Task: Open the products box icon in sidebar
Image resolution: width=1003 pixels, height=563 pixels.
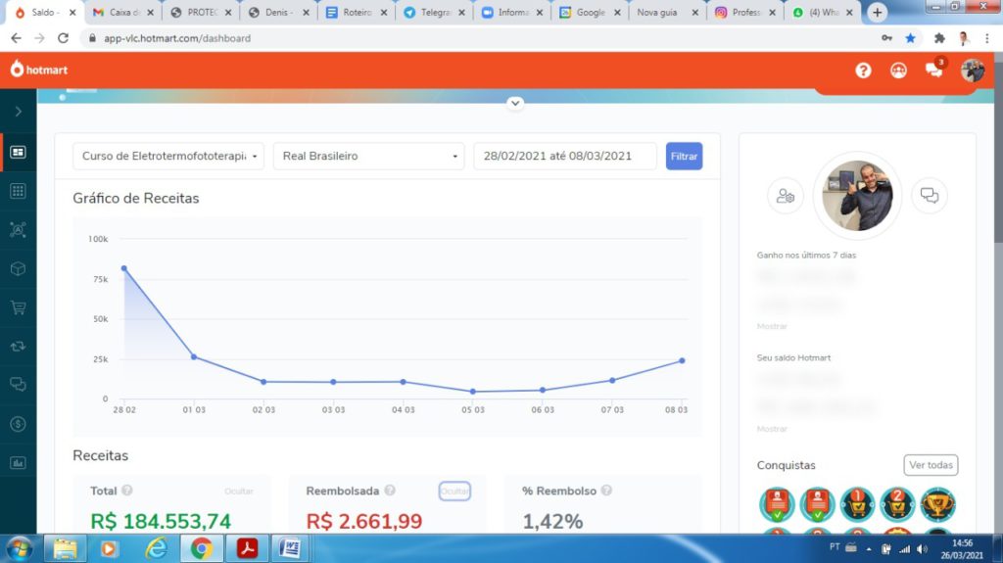Action: pos(18,268)
